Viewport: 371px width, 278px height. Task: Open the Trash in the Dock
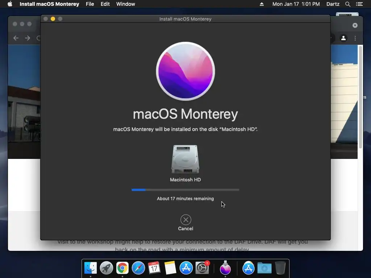[280, 268]
